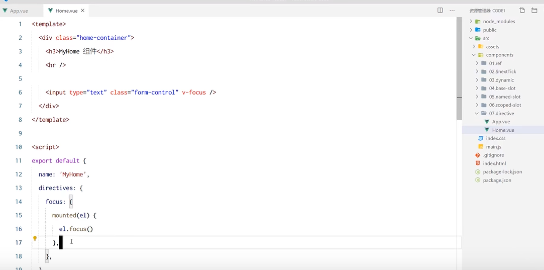Expand the assets folder chevron
544x270 pixels.
tap(474, 46)
